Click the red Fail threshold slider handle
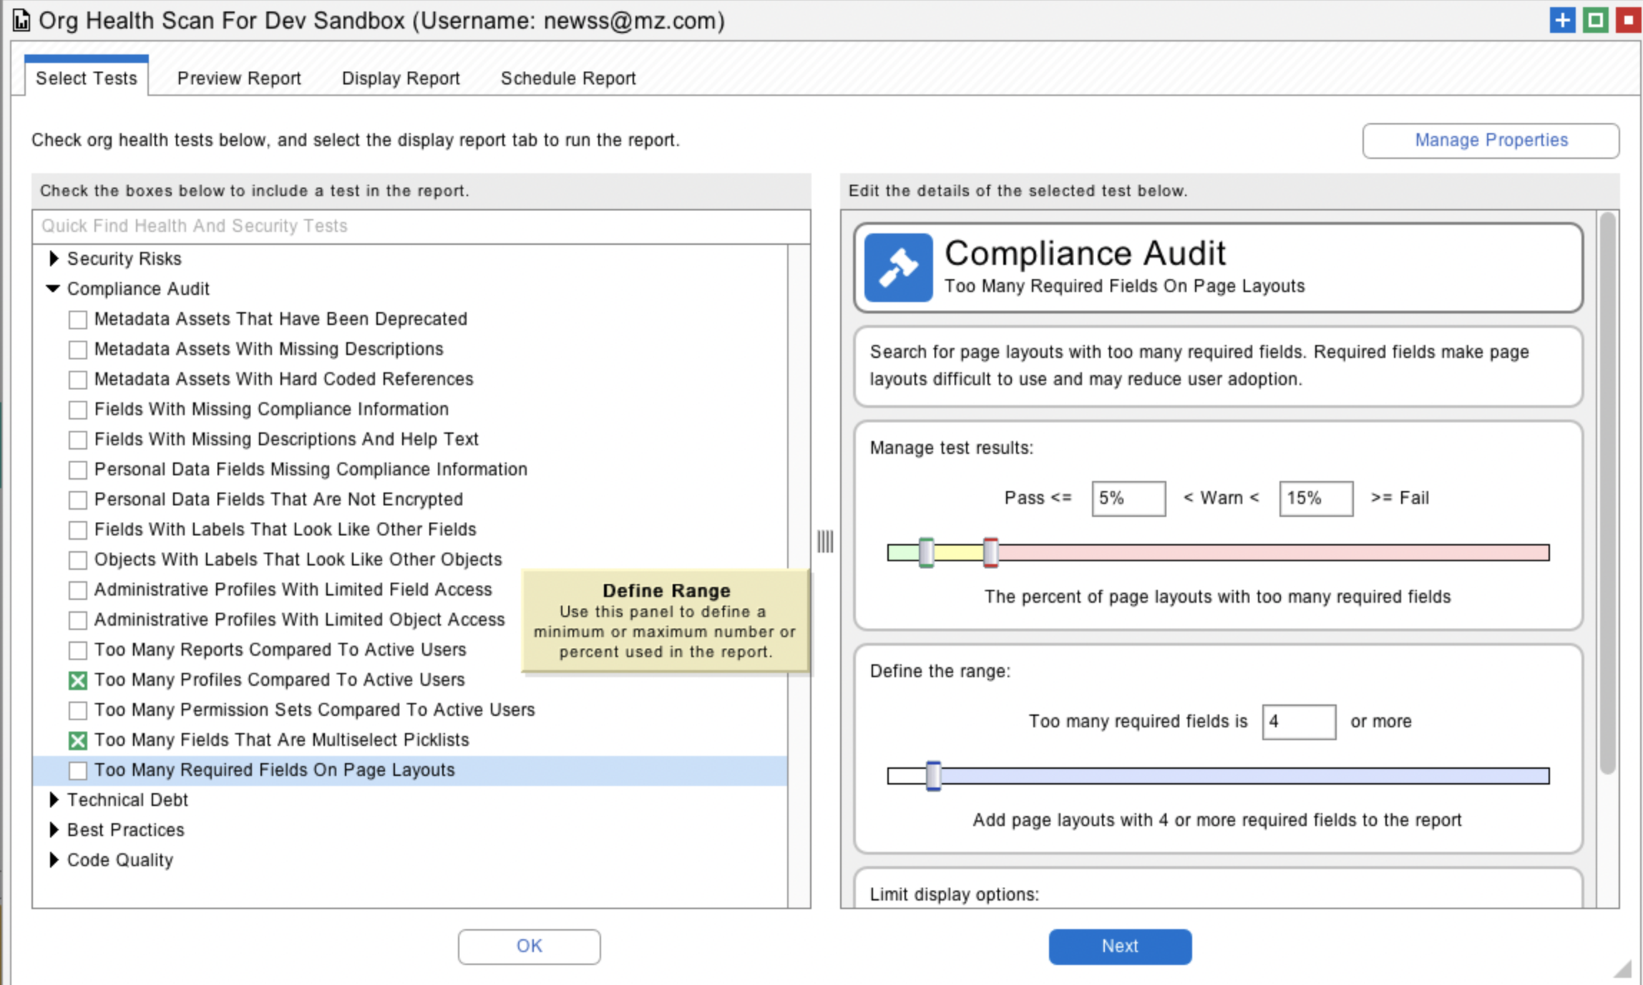The image size is (1643, 985). pyautogui.click(x=990, y=553)
